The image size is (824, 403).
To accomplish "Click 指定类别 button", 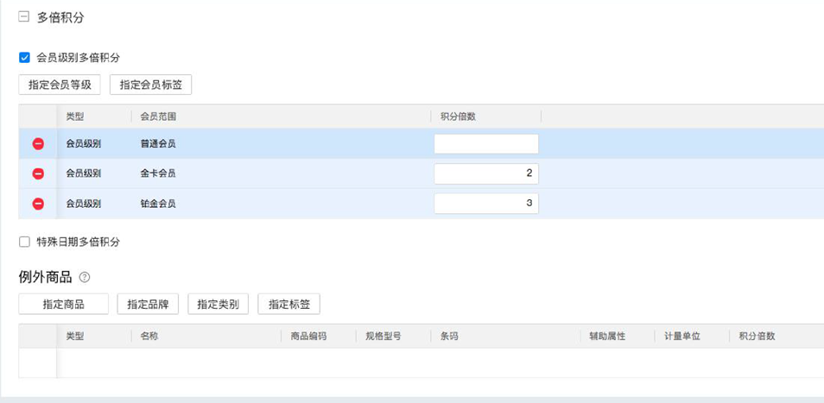I will pyautogui.click(x=219, y=304).
